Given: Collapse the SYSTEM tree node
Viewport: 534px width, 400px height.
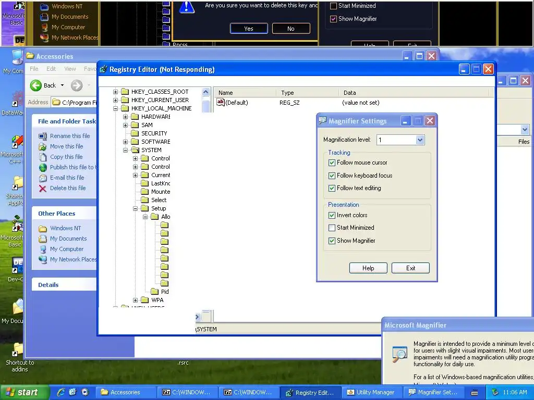Looking at the screenshot, I should point(125,150).
